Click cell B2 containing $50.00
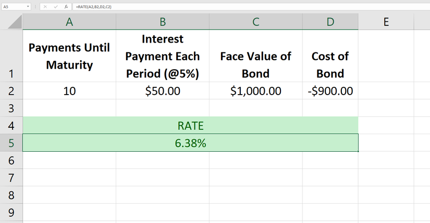This screenshot has width=430, height=223. coord(163,90)
